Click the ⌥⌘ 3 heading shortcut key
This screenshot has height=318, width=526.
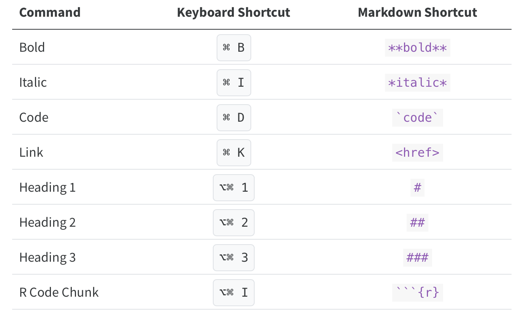tap(234, 258)
